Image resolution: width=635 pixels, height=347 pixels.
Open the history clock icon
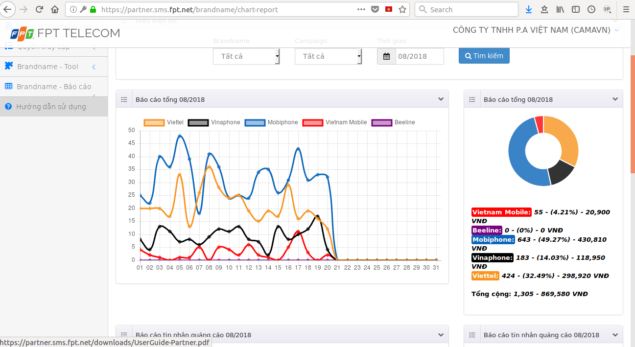click(591, 9)
